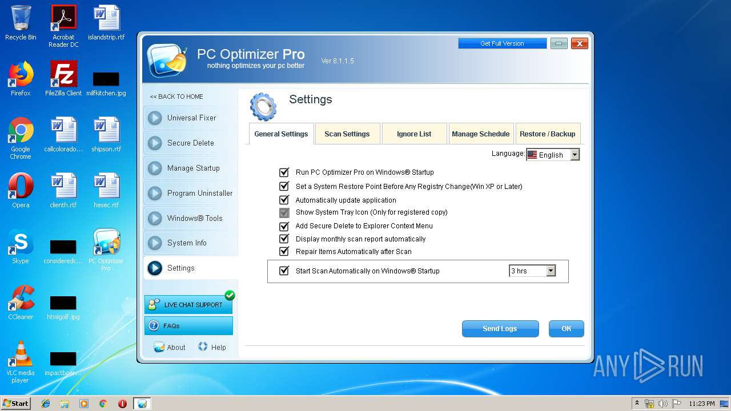Open Recycle Bin on desktop
The width and height of the screenshot is (731, 411).
21,23
